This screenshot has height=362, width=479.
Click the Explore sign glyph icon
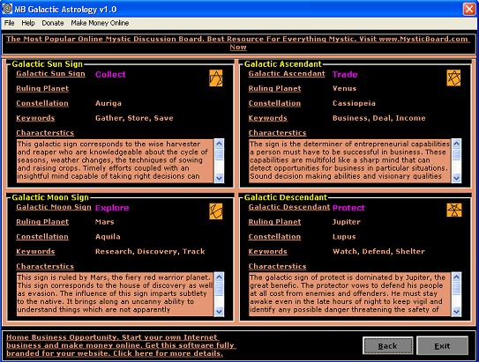(x=215, y=211)
